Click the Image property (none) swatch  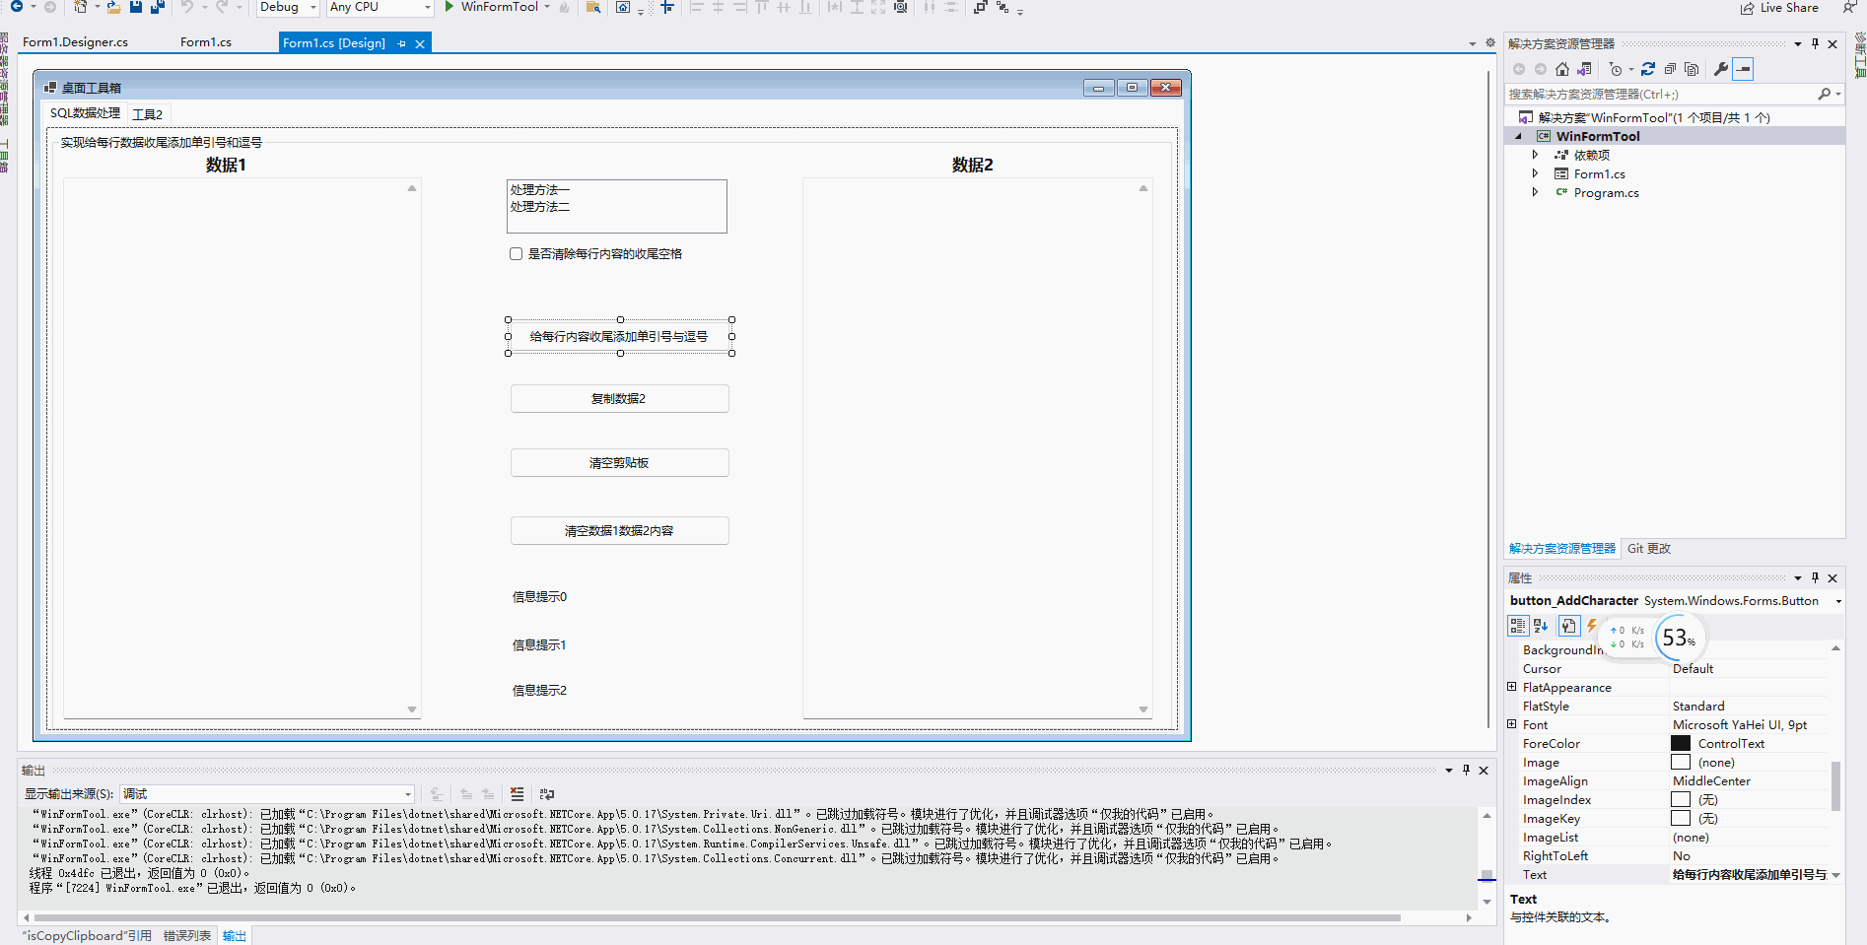pyautogui.click(x=1681, y=762)
